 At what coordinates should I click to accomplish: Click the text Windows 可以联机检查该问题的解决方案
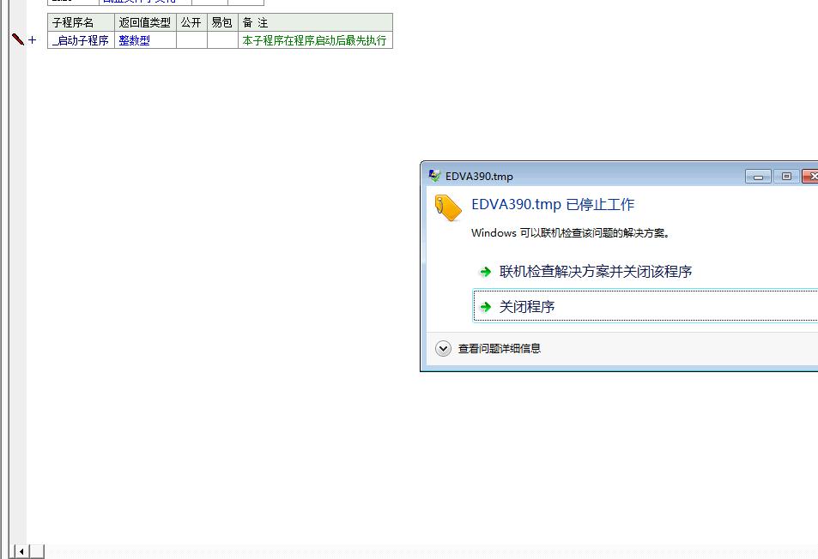click(570, 233)
